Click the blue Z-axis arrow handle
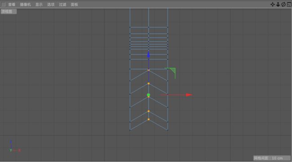The image size is (292, 162). (148, 54)
